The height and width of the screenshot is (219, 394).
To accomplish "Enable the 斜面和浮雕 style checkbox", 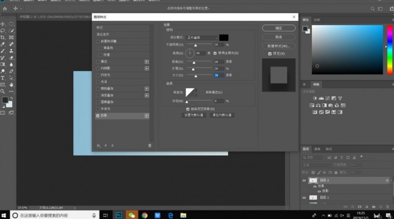I will 98,41.
